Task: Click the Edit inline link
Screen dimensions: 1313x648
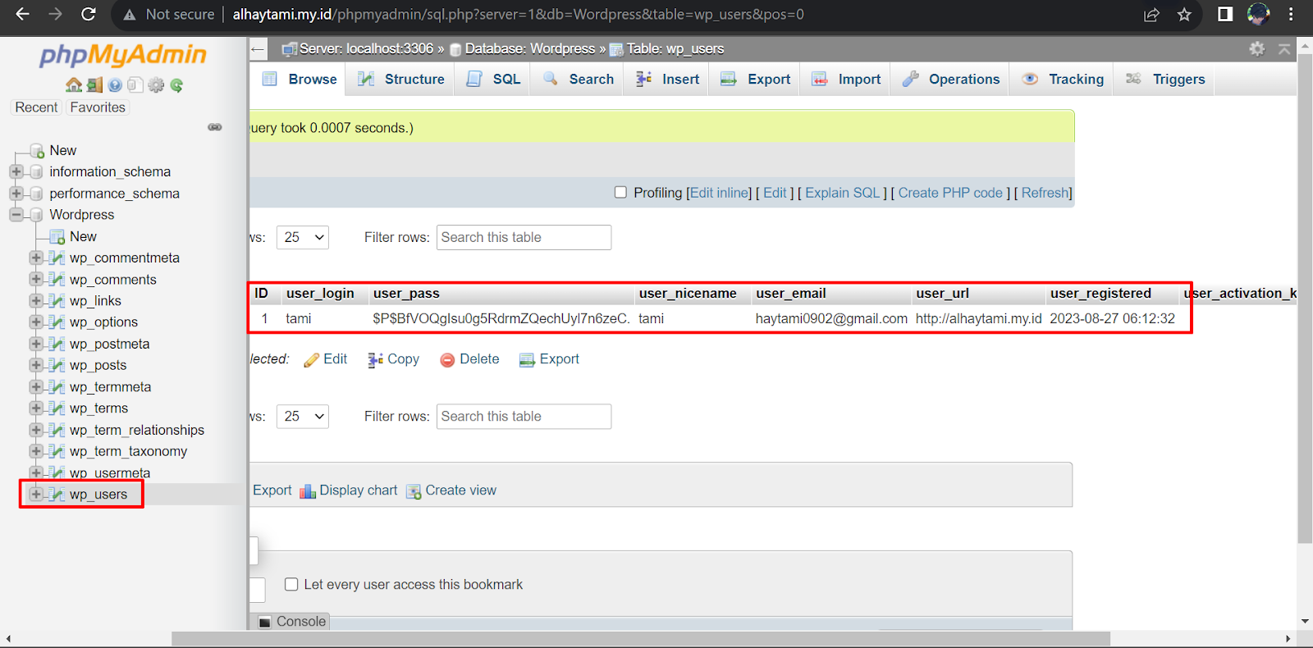Action: coord(721,193)
